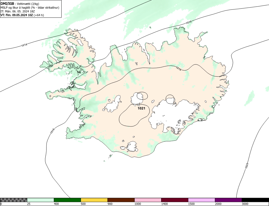Click the 1018 isobar label over northeast Iceland
The height and width of the screenshot is (206, 269).
point(178,68)
